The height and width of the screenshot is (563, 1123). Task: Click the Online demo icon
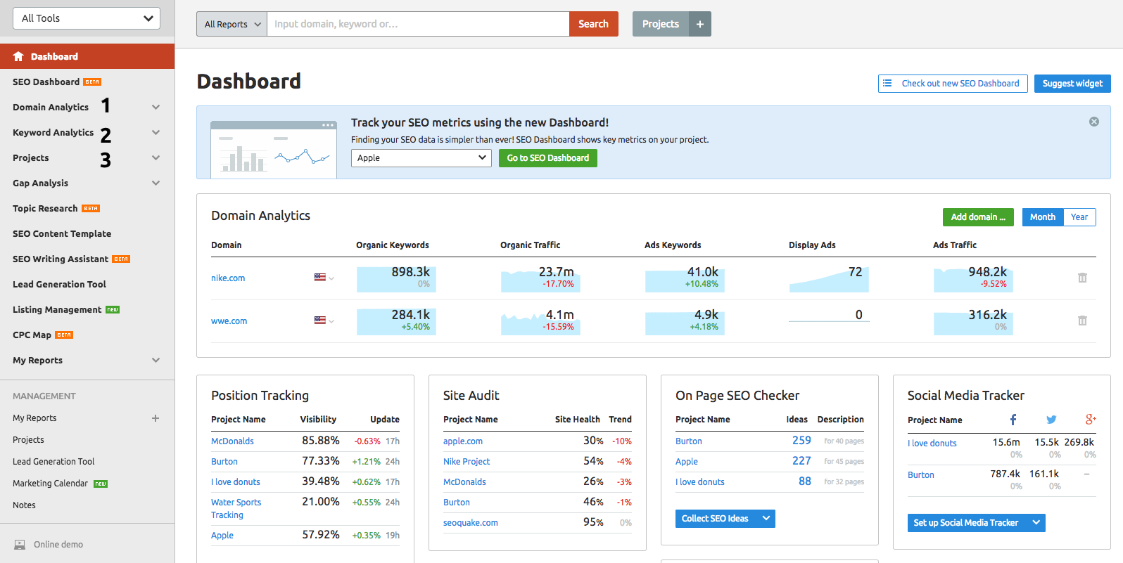coord(20,545)
